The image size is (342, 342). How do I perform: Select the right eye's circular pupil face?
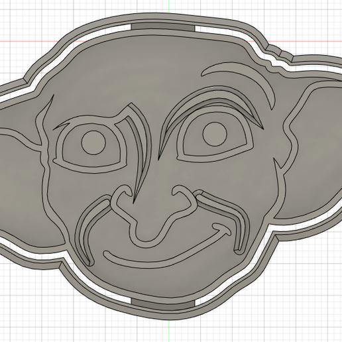tap(215, 134)
